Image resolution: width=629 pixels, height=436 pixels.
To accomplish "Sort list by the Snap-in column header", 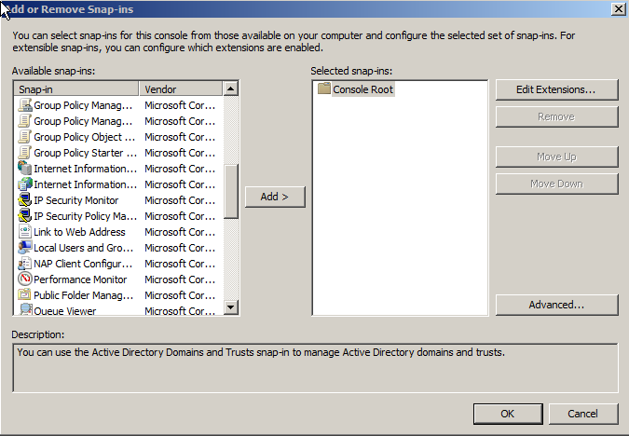I will [76, 89].
